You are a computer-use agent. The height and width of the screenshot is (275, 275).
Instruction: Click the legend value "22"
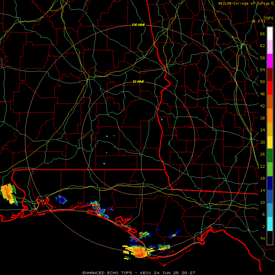point(262,167)
